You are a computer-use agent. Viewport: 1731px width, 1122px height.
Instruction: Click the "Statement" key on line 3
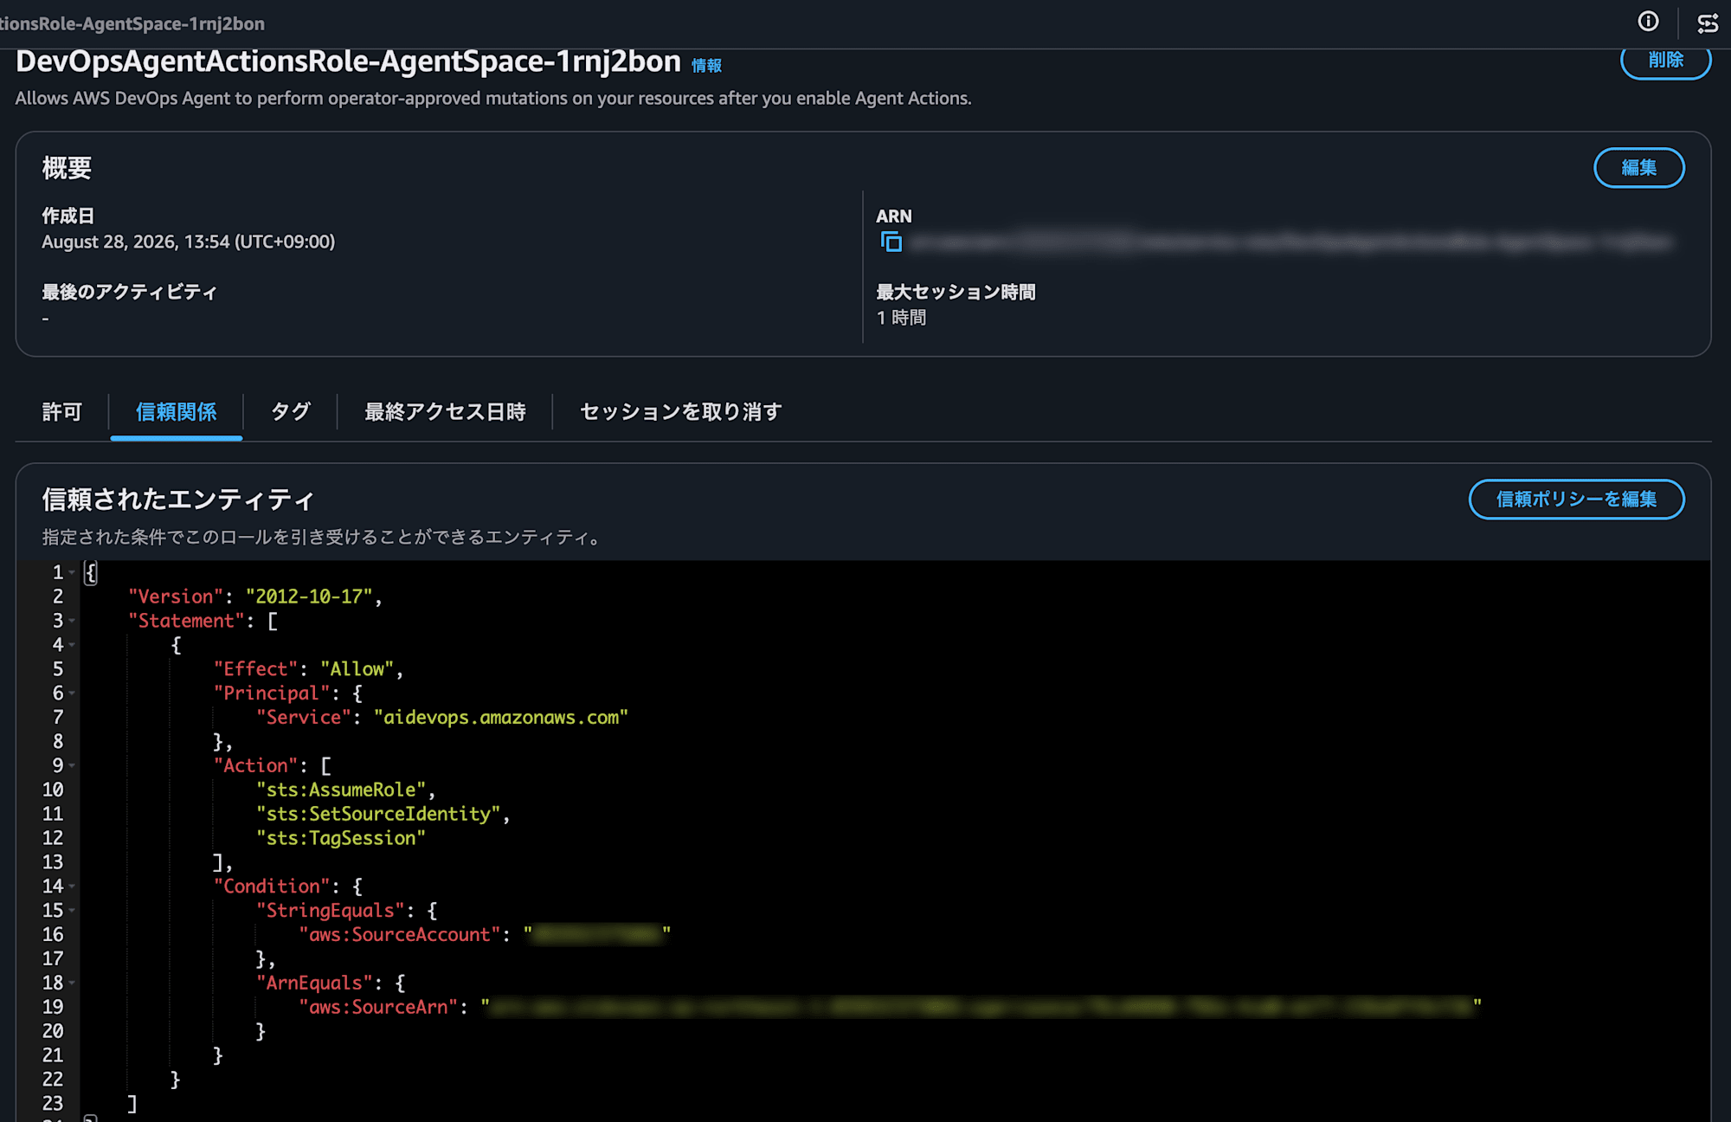pyautogui.click(x=187, y=621)
